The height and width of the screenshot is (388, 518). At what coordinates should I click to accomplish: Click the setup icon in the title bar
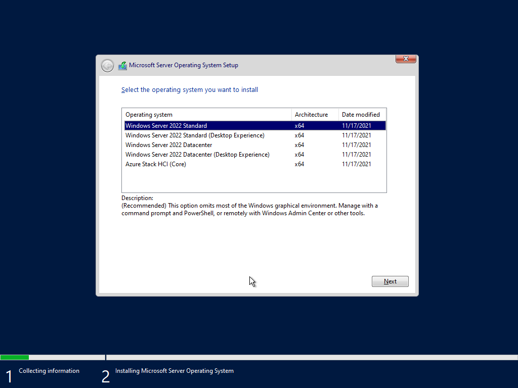coord(122,66)
